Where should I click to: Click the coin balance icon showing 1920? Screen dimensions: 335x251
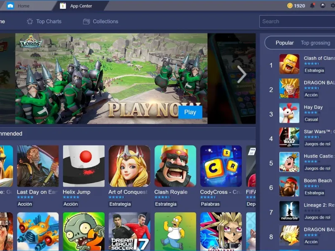(290, 6)
